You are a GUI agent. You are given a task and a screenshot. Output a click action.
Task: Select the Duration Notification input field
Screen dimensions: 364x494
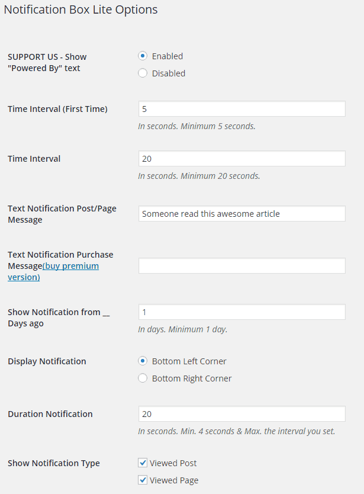click(241, 413)
